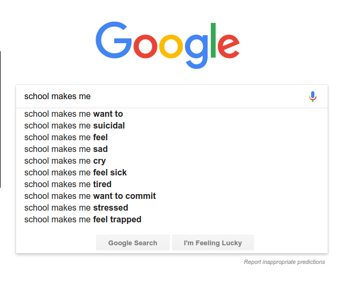The image size is (348, 289).
Task: Open the Report inappropriate predictions link
Action: (284, 262)
